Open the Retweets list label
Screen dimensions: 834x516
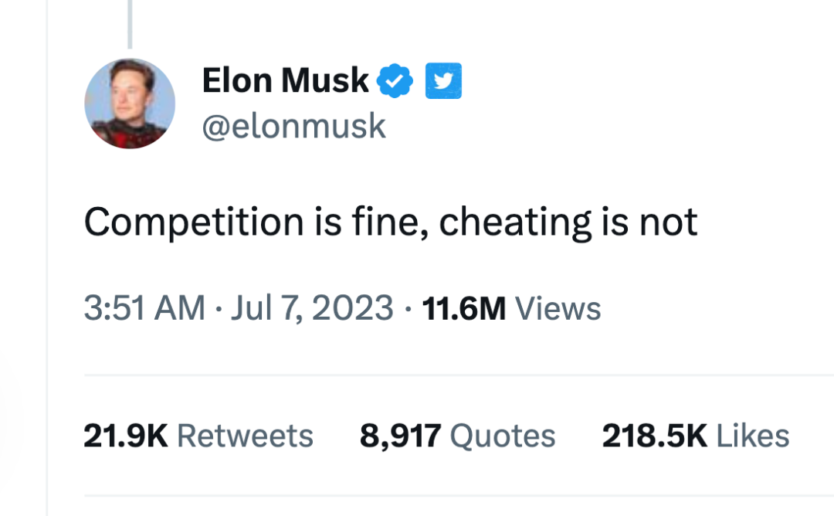coord(246,436)
